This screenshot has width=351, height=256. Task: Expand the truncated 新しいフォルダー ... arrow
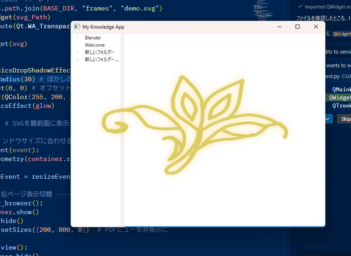(x=78, y=59)
